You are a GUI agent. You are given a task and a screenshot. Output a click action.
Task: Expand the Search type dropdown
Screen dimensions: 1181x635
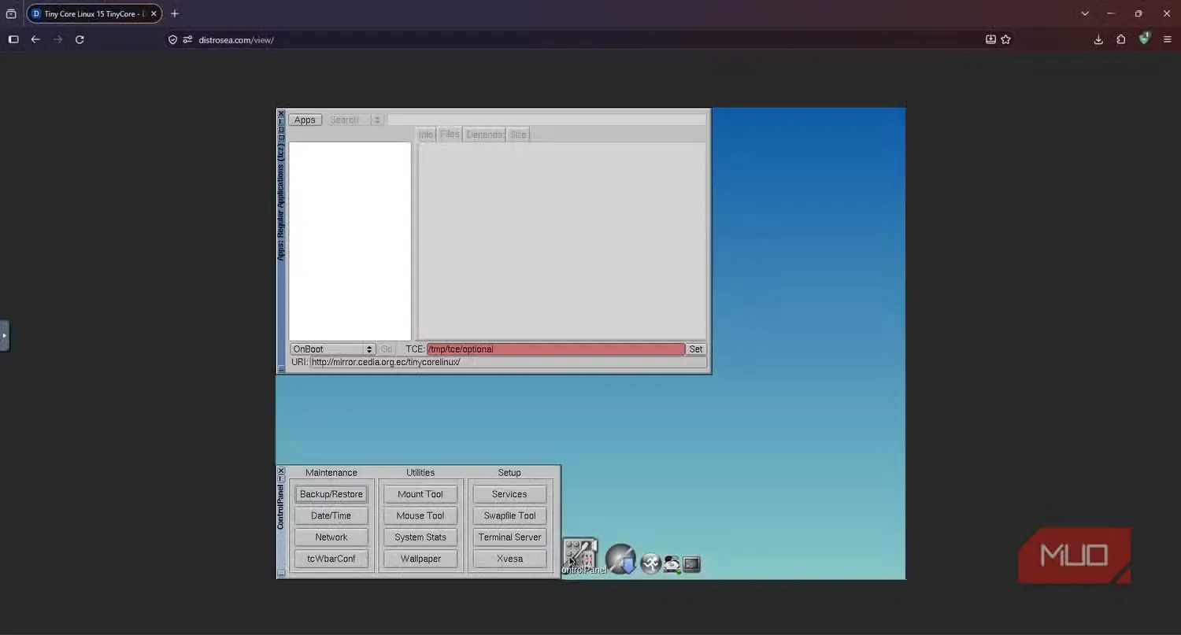tap(354, 120)
